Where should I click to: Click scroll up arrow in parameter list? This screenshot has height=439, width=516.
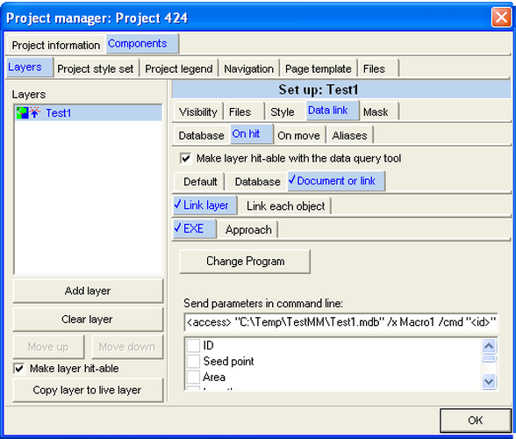489,346
